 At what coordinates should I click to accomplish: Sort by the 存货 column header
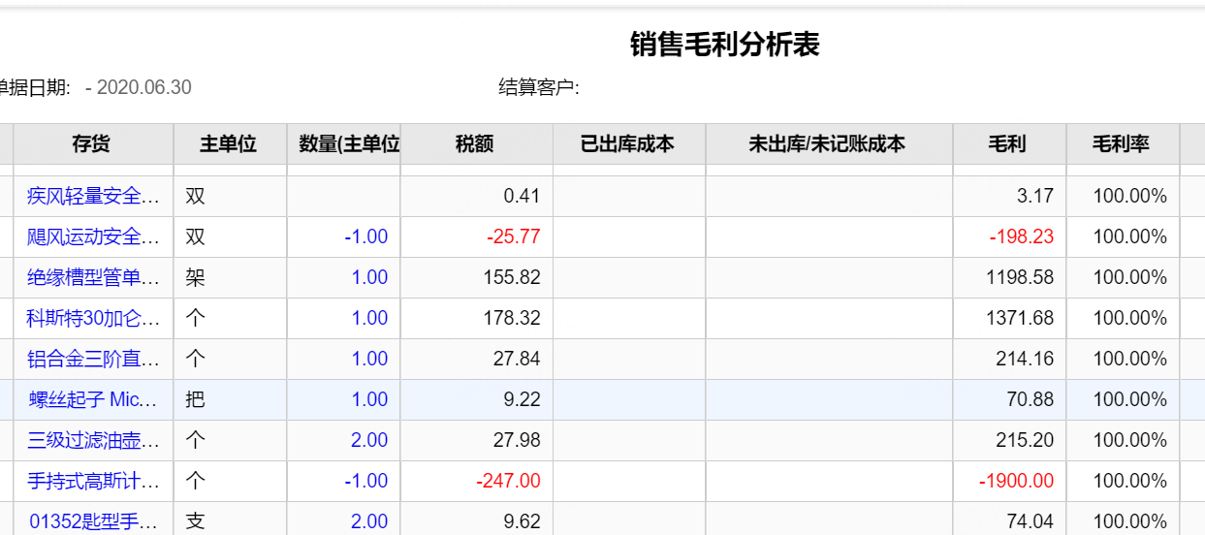[92, 144]
